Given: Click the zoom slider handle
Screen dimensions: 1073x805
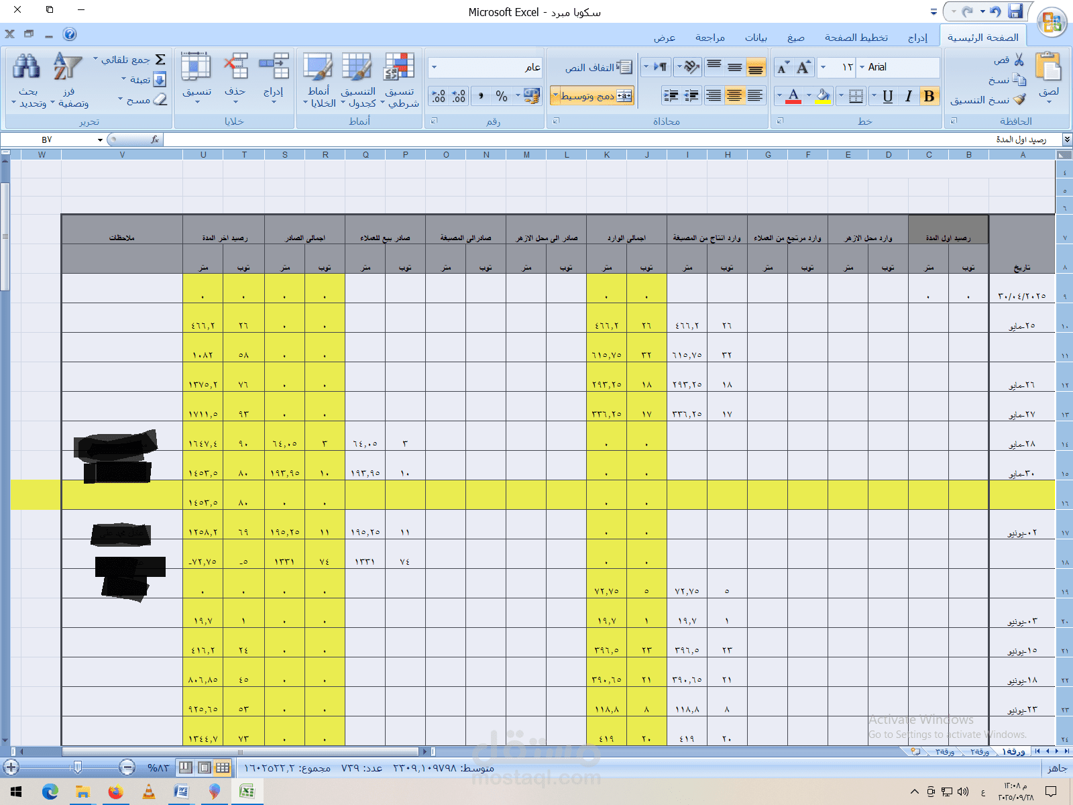Looking at the screenshot, I should (78, 767).
